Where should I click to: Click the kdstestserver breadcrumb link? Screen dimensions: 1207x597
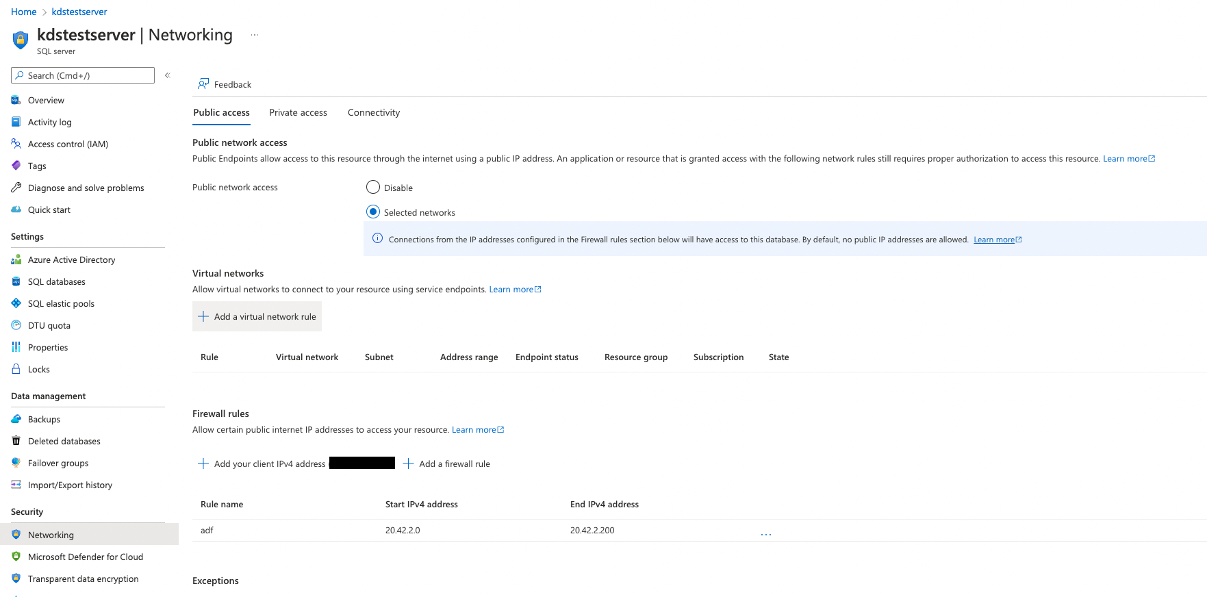coord(79,12)
